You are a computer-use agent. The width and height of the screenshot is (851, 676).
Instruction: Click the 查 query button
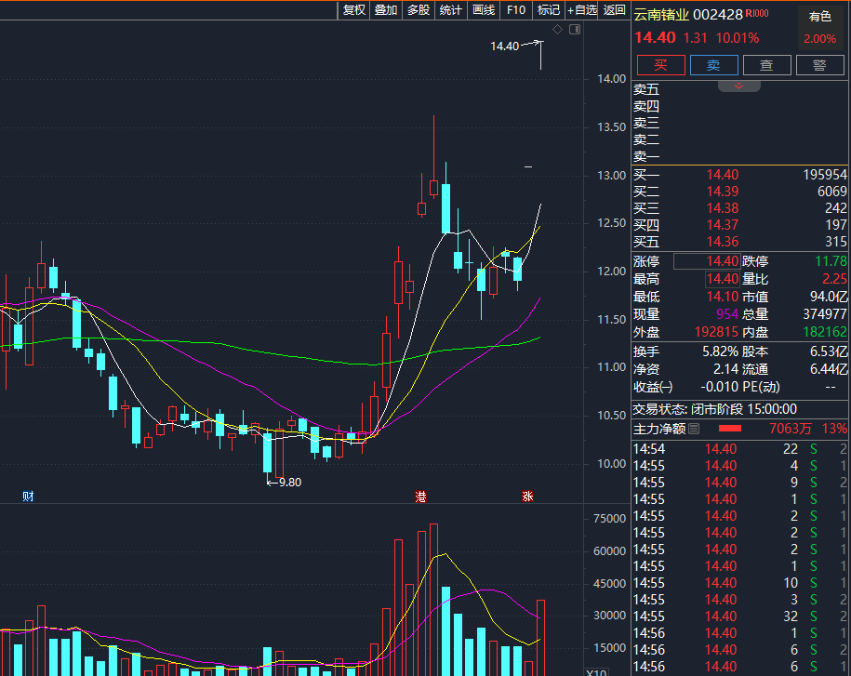pyautogui.click(x=766, y=64)
